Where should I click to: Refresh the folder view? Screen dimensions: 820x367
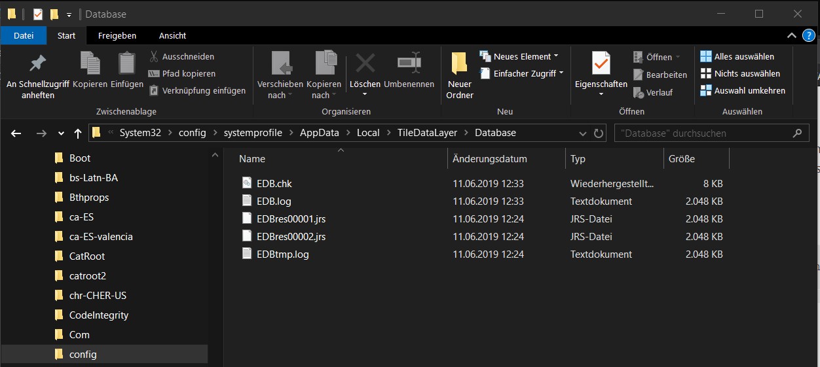tap(599, 133)
